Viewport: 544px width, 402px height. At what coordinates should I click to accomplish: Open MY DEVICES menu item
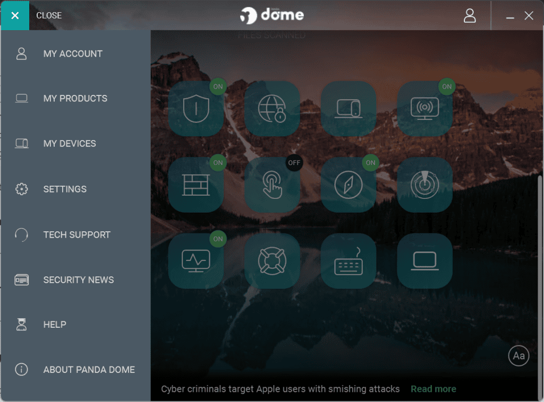tap(75, 143)
